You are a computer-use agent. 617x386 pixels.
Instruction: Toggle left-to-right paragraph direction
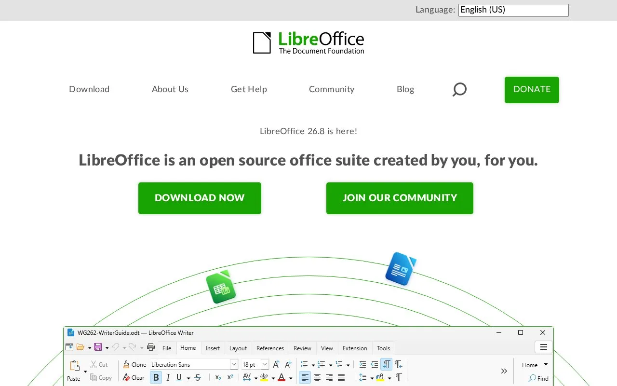coord(387,364)
